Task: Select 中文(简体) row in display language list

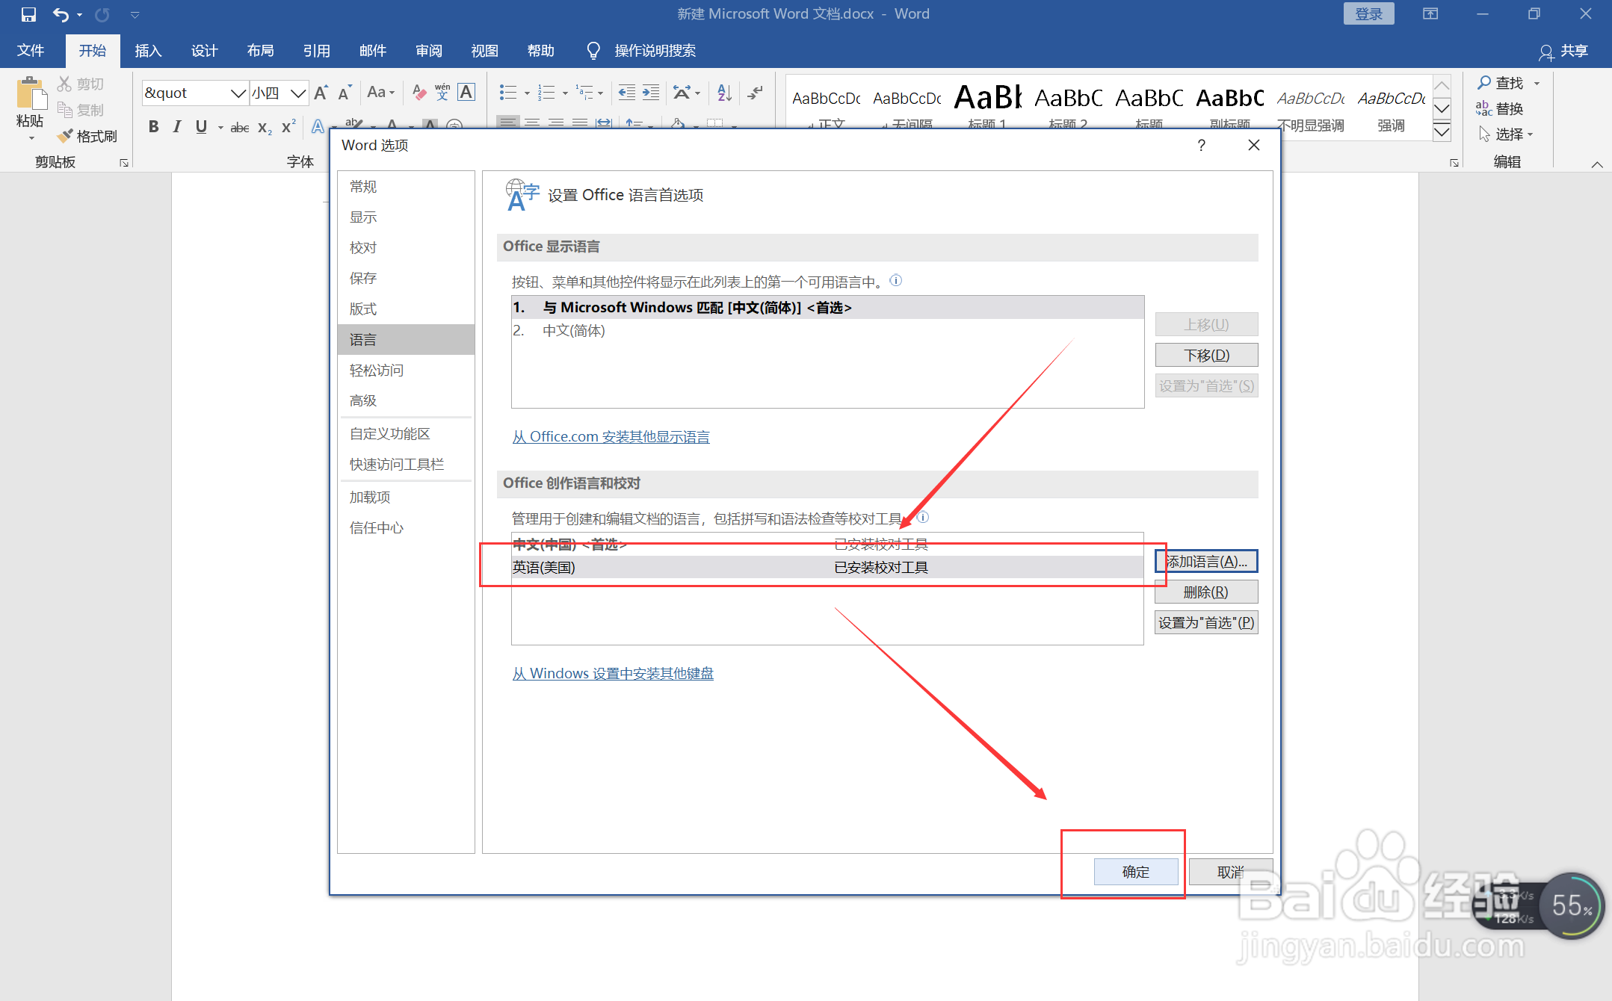Action: [827, 330]
